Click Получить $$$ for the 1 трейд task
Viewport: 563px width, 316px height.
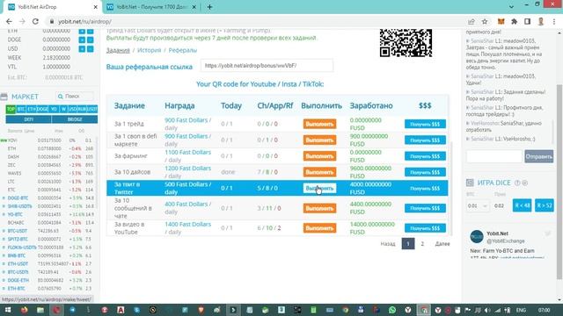pyautogui.click(x=425, y=124)
